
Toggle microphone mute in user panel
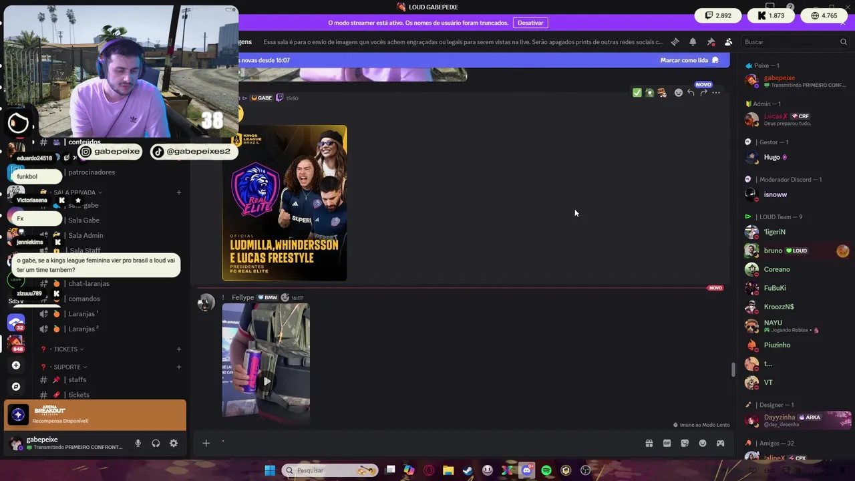pyautogui.click(x=138, y=443)
